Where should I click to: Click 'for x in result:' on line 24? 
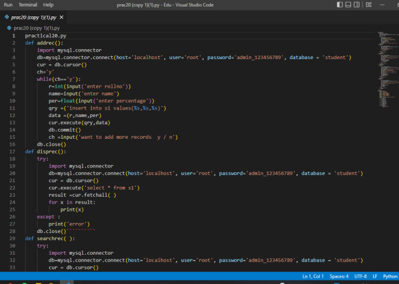72,202
